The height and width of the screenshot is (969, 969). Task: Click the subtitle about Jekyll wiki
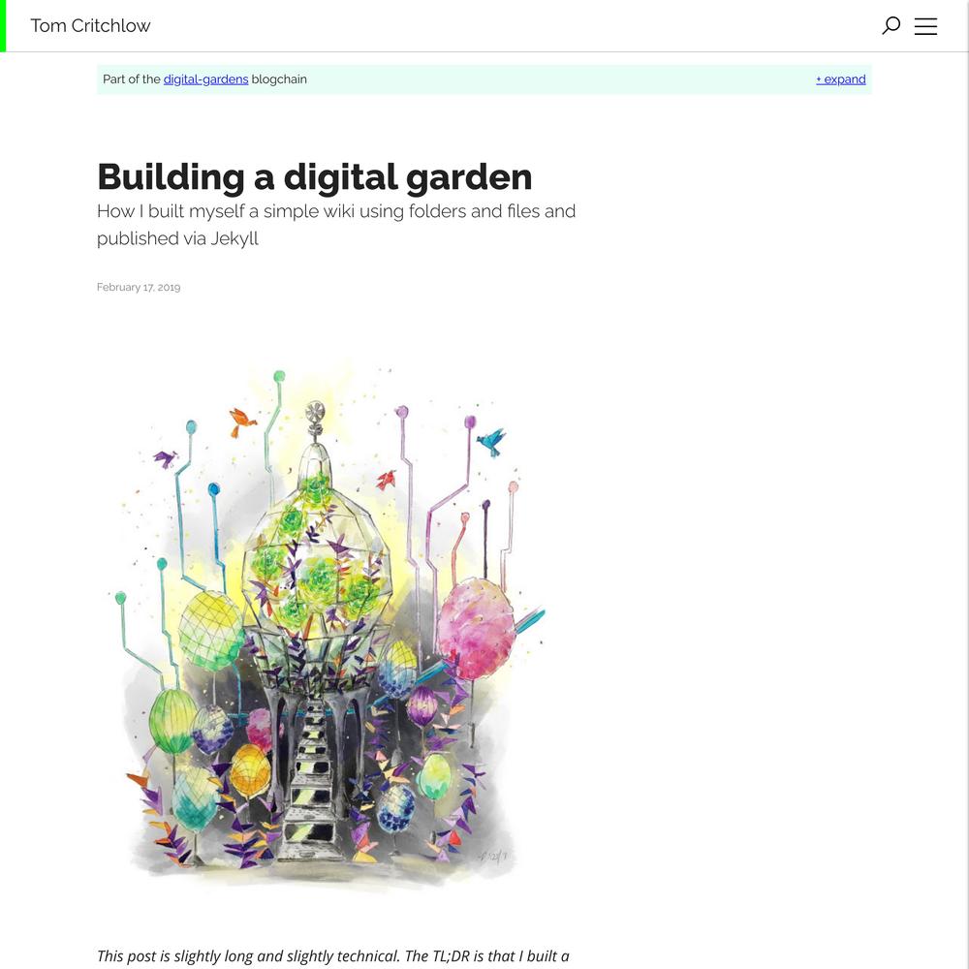pos(336,225)
